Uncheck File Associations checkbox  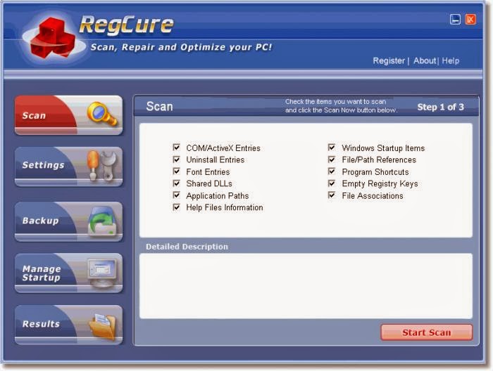coord(332,195)
